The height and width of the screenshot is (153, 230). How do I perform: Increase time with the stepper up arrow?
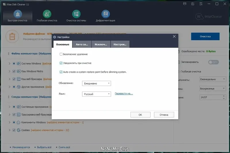(x=224, y=96)
